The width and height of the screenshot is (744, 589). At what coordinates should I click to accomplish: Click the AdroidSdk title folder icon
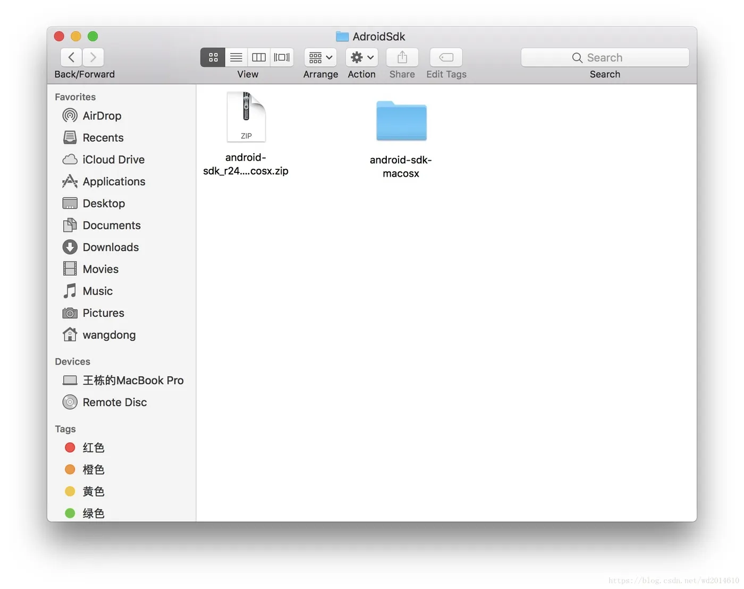pyautogui.click(x=342, y=37)
